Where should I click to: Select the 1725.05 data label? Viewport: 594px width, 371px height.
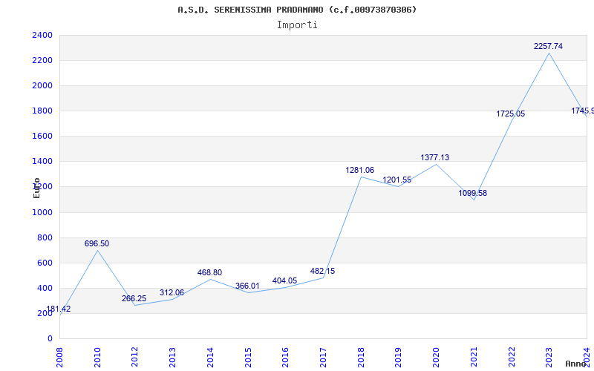click(x=510, y=114)
